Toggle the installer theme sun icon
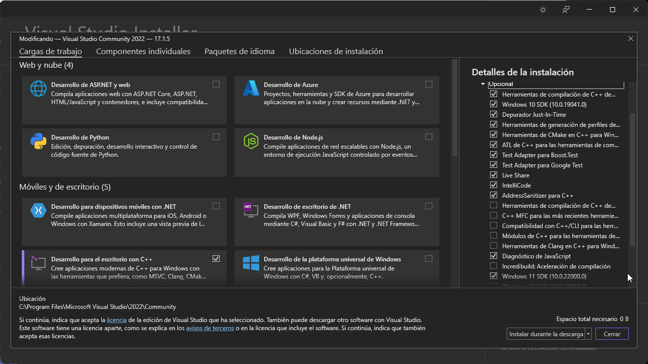This screenshot has height=364, width=648. pyautogui.click(x=543, y=10)
